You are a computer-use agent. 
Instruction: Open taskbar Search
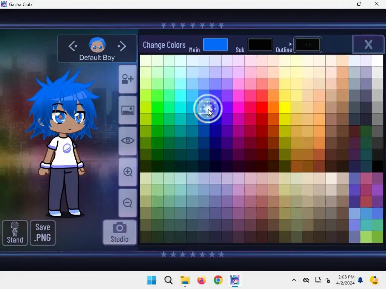click(168, 280)
